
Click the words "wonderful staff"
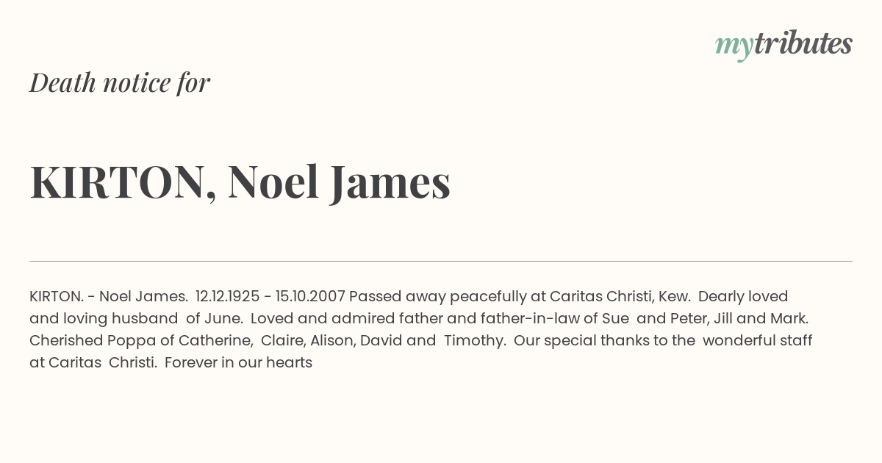point(759,340)
